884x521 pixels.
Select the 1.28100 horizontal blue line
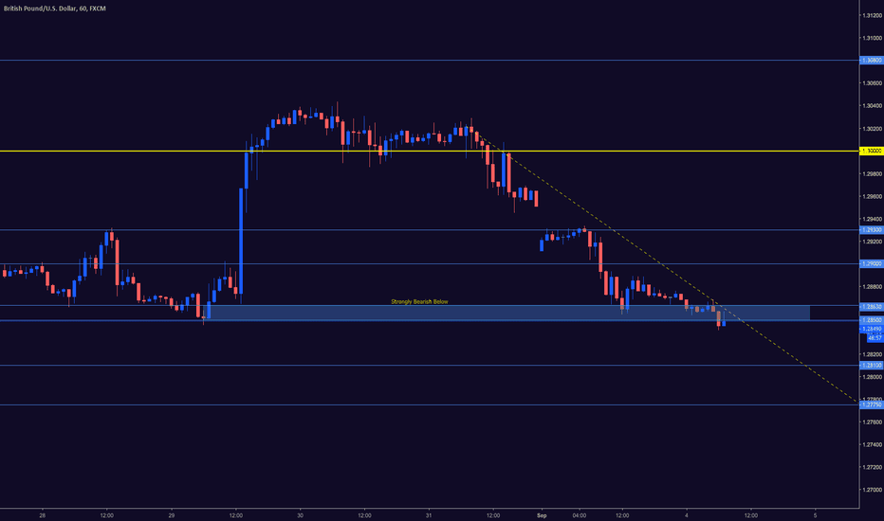(x=429, y=366)
